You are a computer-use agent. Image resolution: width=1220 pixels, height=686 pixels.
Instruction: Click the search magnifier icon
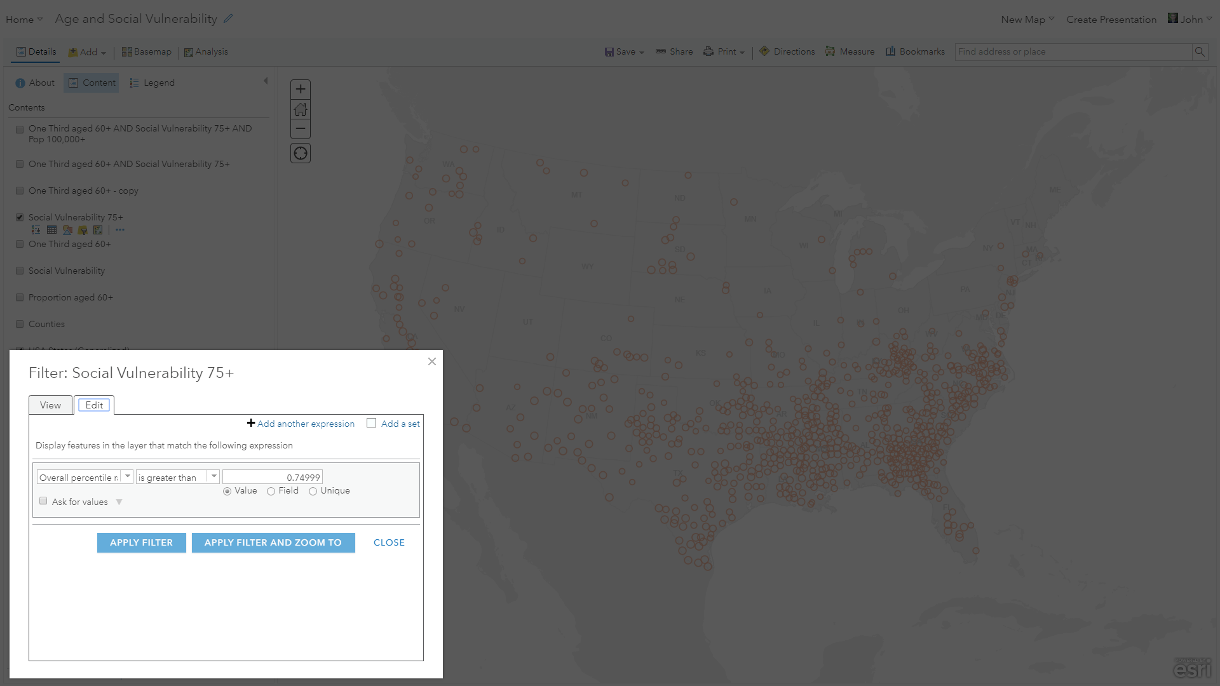click(x=1200, y=52)
